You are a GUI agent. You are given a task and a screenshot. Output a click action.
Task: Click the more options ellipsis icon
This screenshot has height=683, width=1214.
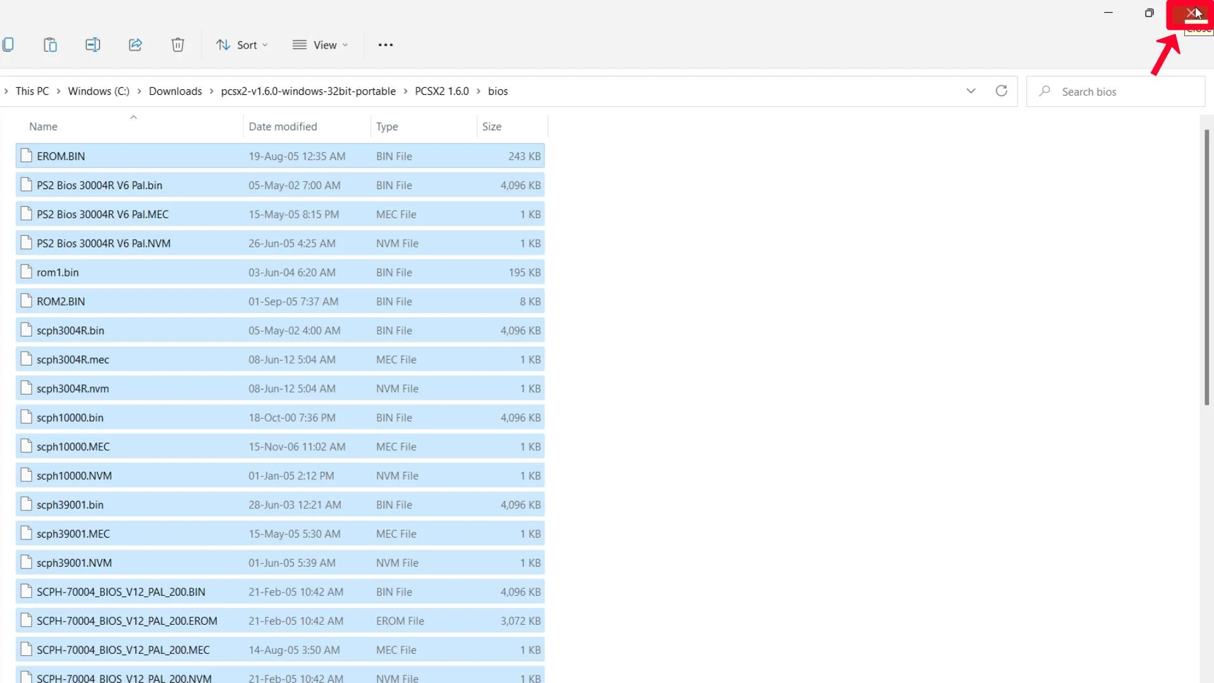coord(385,45)
